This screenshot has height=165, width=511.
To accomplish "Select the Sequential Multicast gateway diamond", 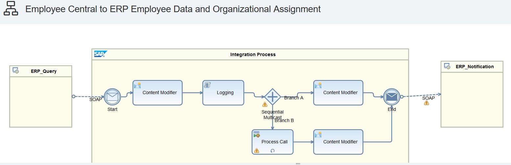I will click(x=272, y=97).
